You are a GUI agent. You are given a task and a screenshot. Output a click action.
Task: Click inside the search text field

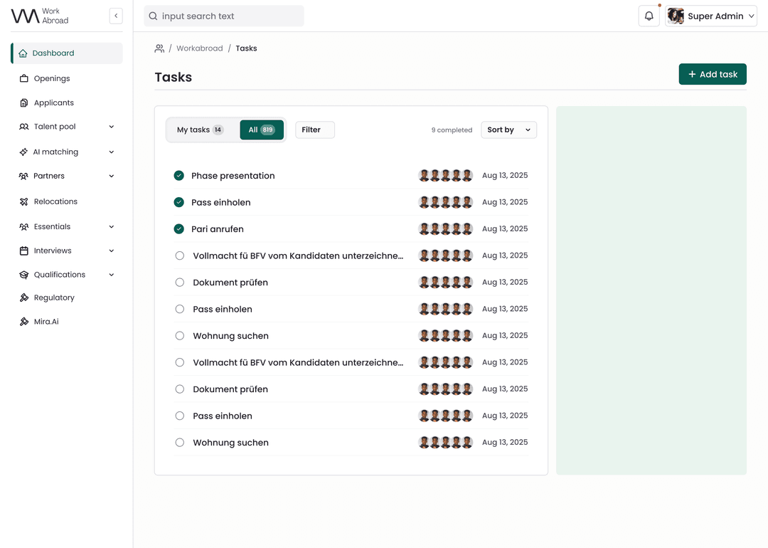[224, 16]
